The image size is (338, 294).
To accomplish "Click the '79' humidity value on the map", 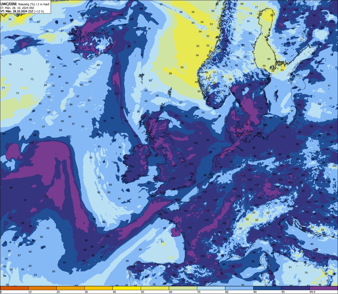I will [x=306, y=273].
